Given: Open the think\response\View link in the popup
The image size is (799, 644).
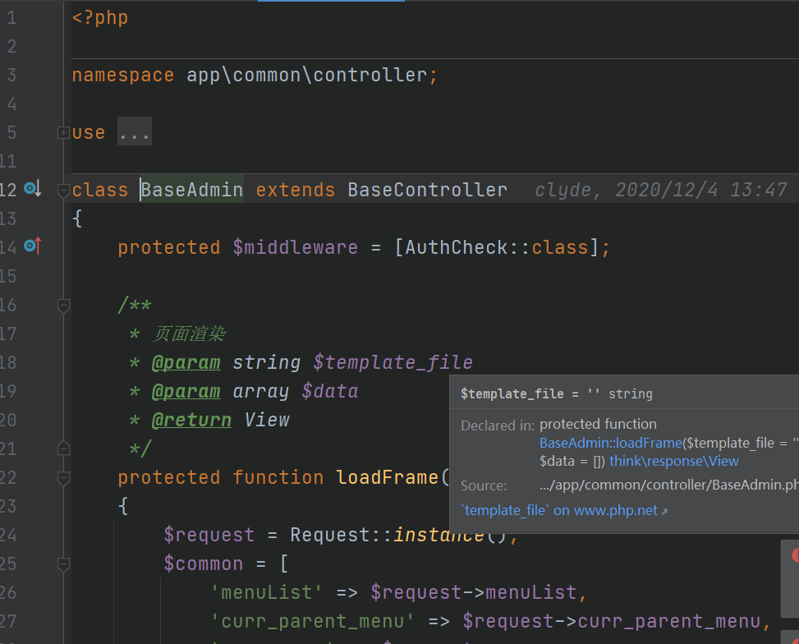Looking at the screenshot, I should [x=673, y=461].
